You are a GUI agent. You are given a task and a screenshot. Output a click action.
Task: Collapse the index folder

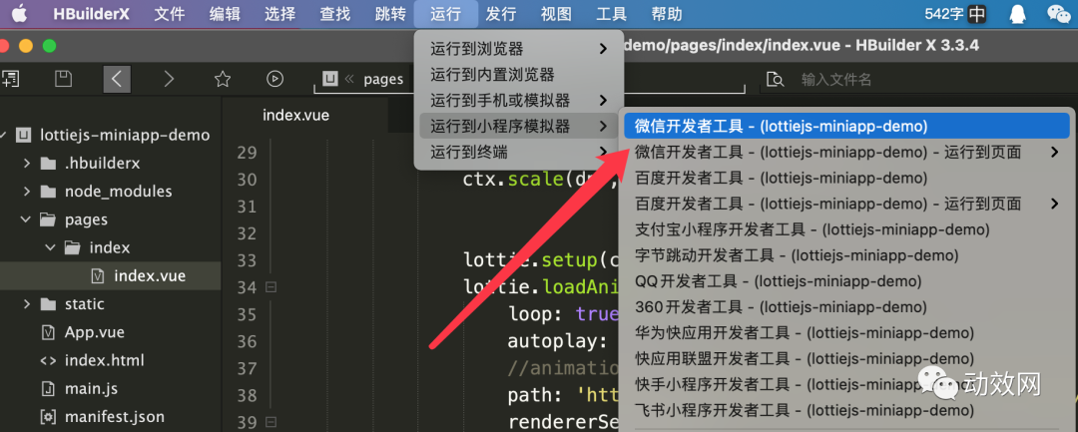pyautogui.click(x=50, y=248)
